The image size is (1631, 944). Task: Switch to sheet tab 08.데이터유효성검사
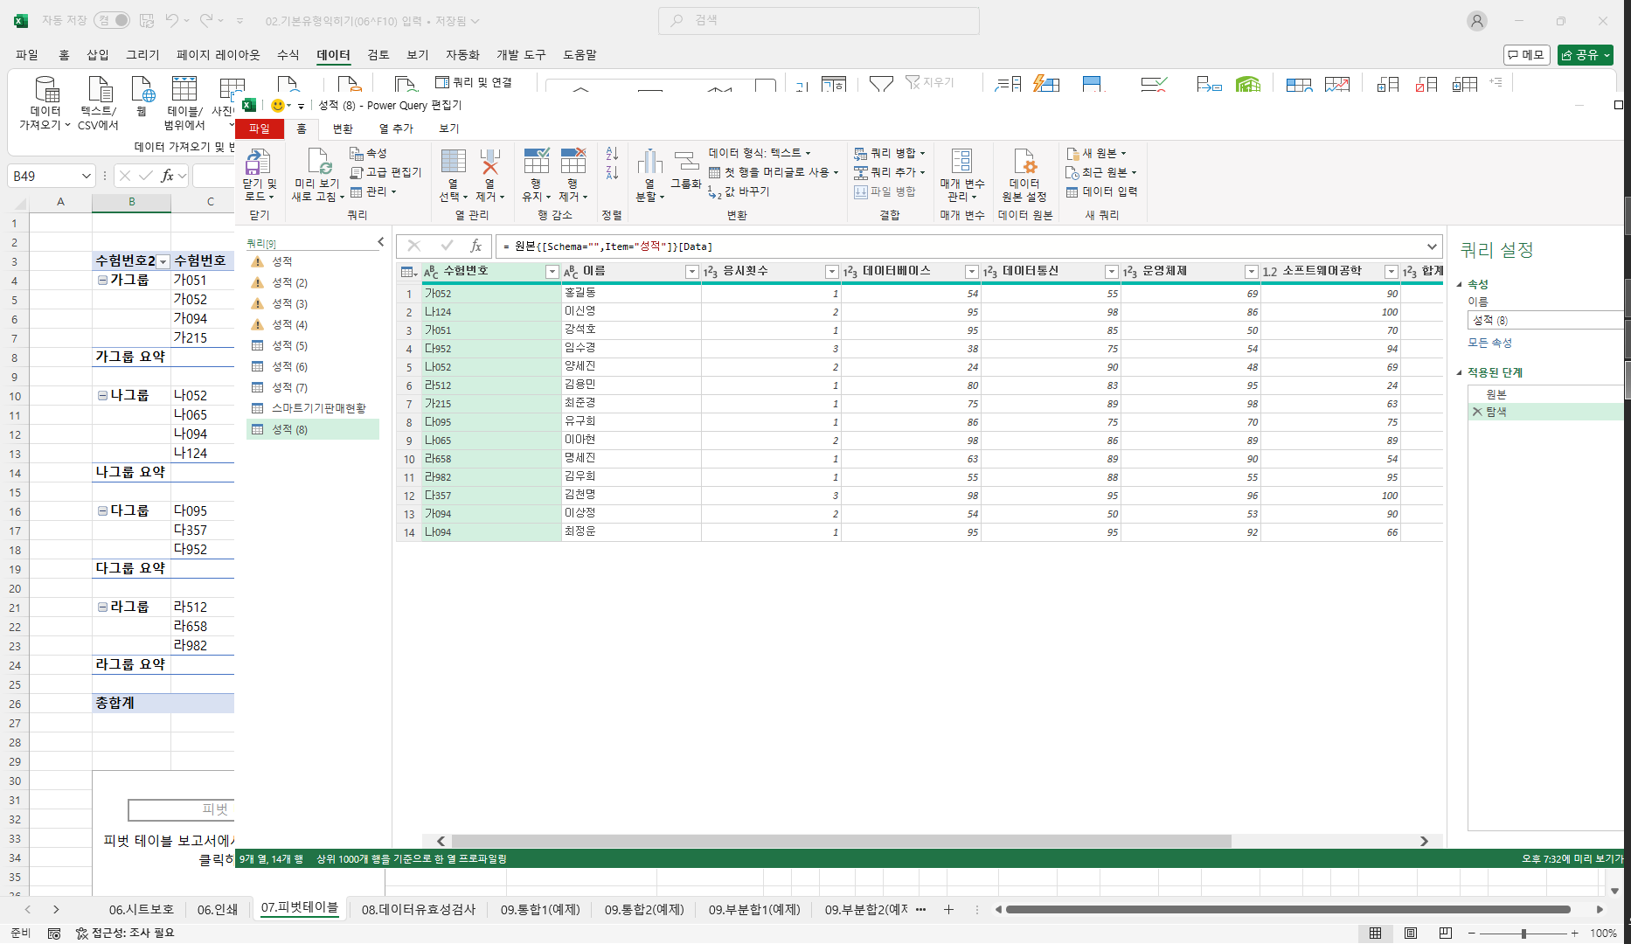419,910
